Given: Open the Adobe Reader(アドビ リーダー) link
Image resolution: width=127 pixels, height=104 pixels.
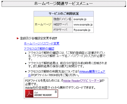Looking at the screenshot, I should [82, 81].
